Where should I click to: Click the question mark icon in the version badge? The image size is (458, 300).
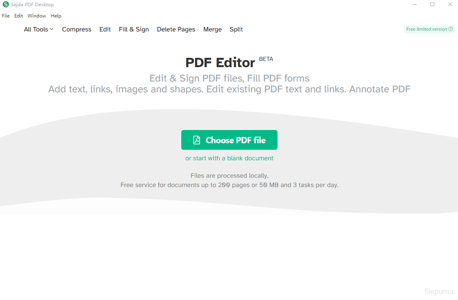(451, 29)
